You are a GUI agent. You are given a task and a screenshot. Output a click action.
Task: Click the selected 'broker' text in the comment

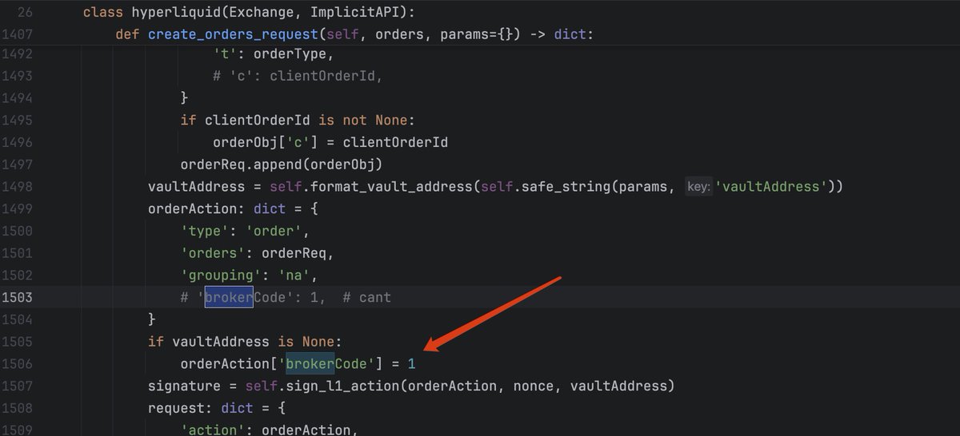coord(229,297)
